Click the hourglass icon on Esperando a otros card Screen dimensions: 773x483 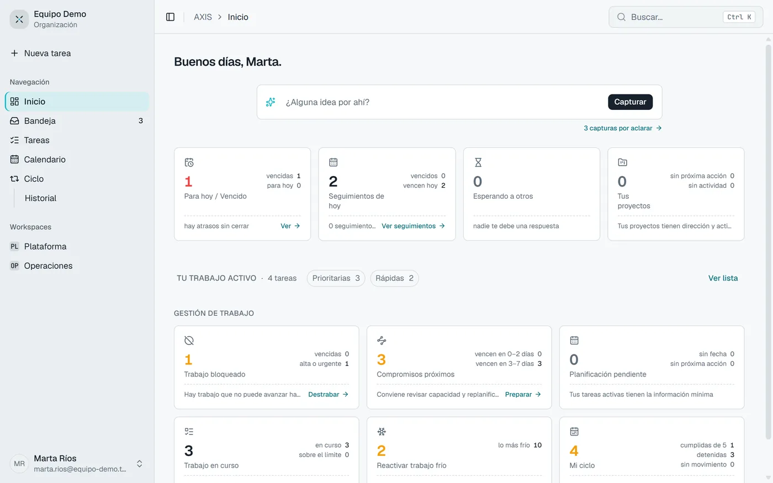click(x=478, y=162)
